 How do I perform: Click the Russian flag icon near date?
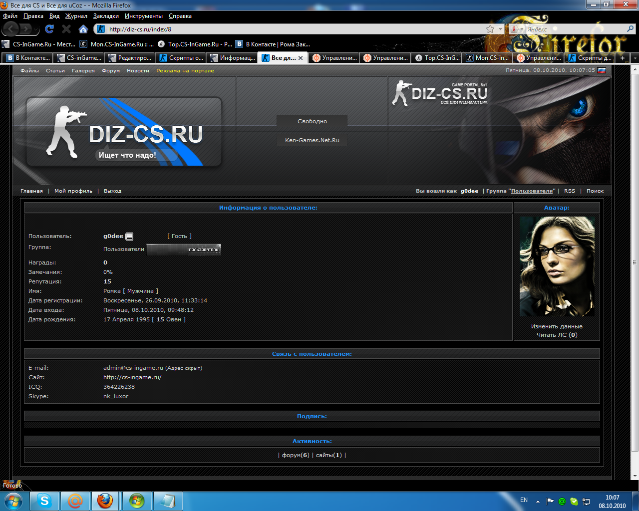tap(602, 70)
